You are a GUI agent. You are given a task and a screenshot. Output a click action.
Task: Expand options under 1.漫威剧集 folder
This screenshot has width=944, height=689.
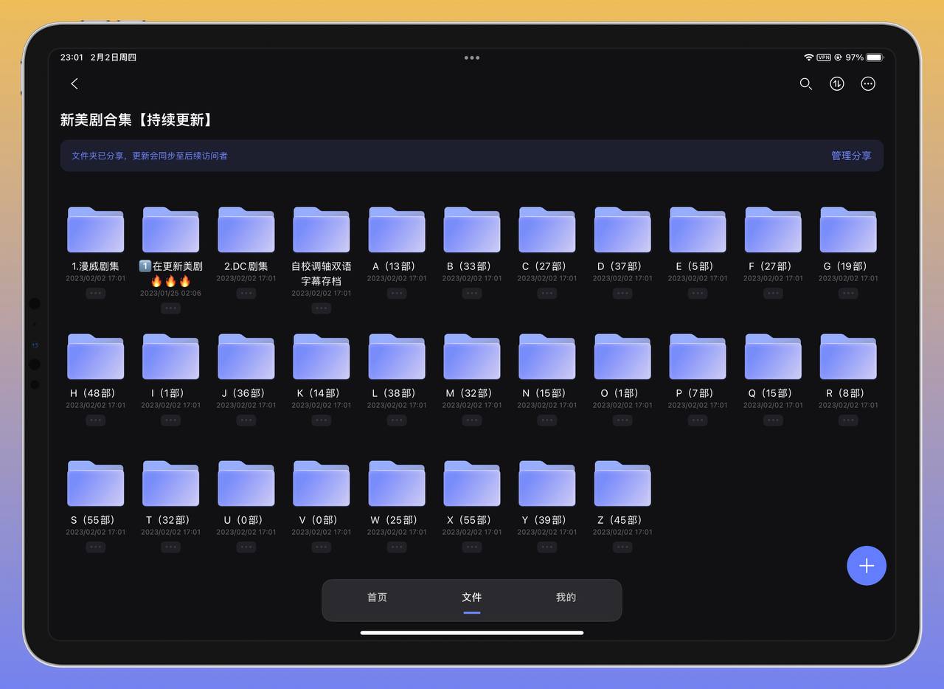point(96,294)
